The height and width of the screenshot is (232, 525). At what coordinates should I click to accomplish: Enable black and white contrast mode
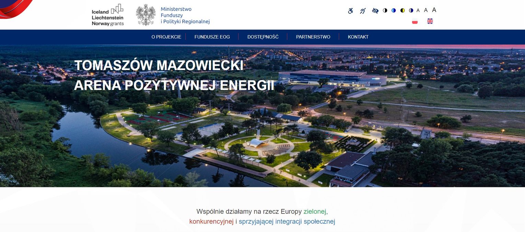click(x=385, y=11)
